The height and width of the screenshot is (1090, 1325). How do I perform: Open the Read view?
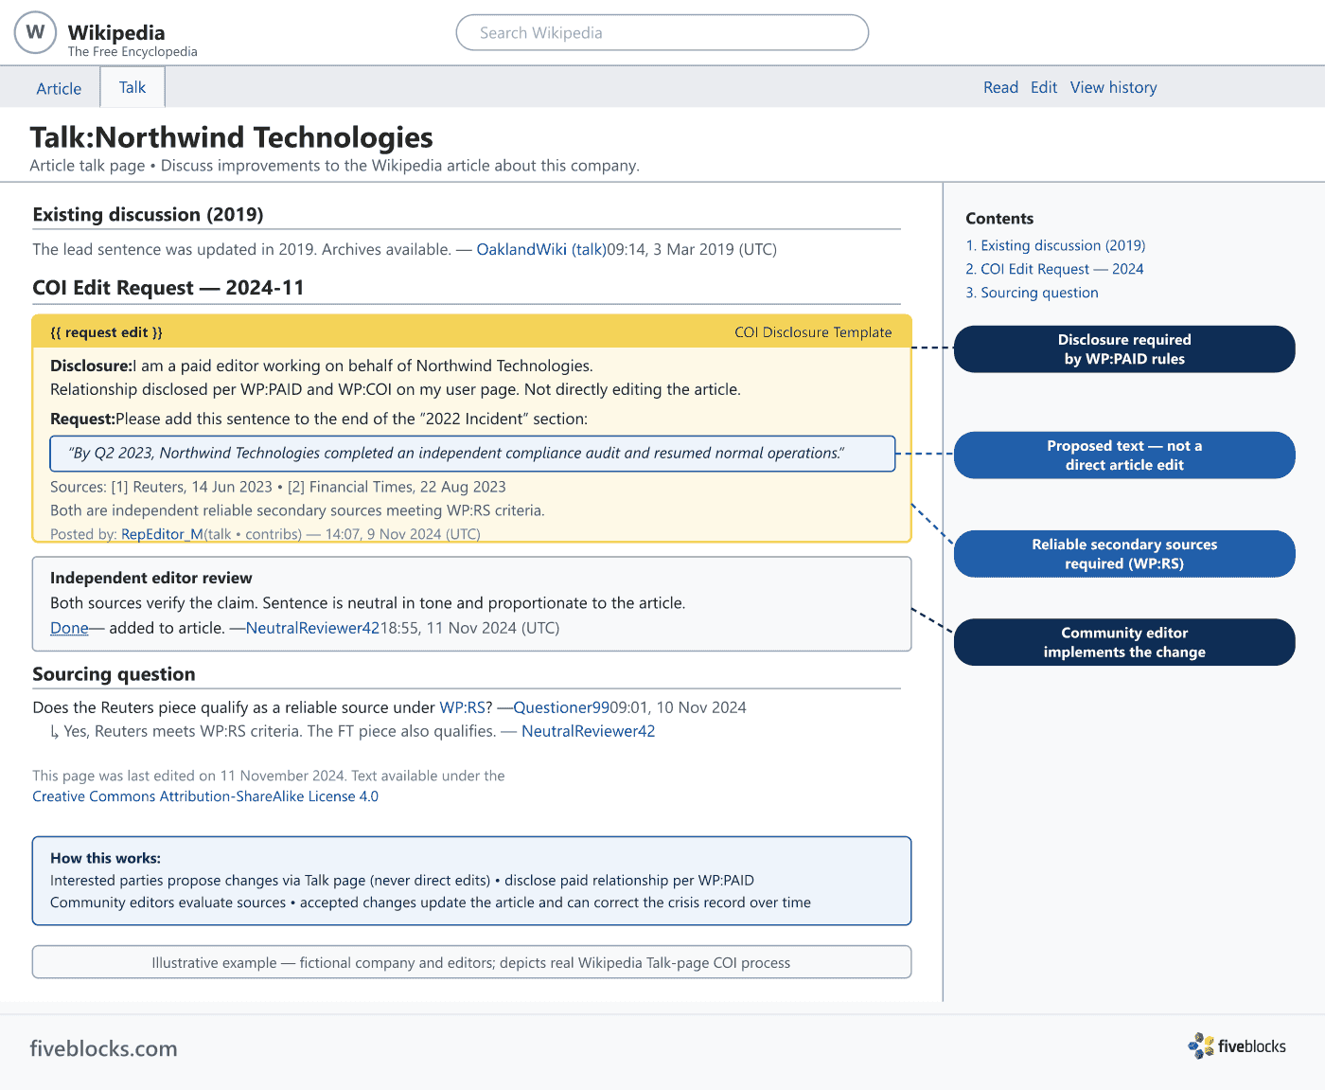1000,87
